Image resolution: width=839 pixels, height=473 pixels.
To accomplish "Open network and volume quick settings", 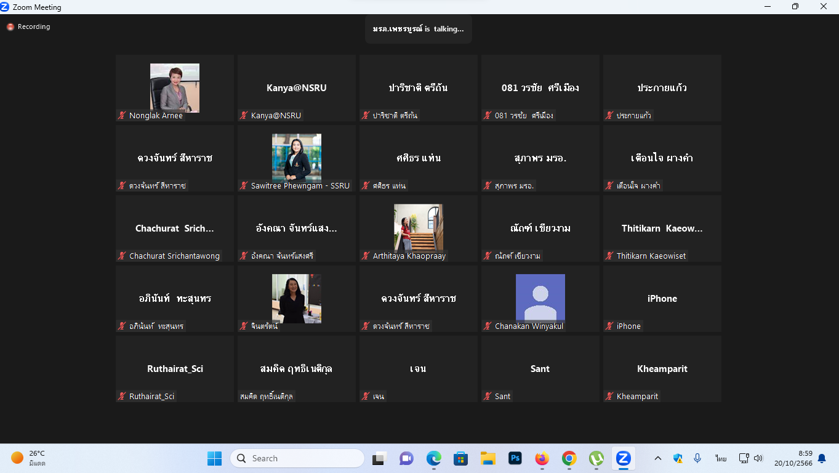I will tap(751, 458).
